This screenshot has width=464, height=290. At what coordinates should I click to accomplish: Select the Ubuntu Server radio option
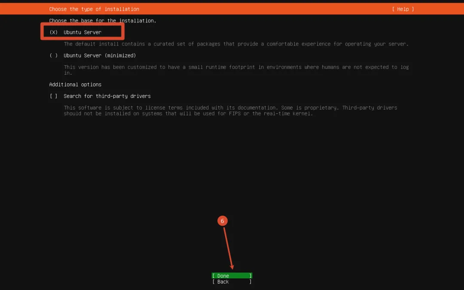[76, 32]
